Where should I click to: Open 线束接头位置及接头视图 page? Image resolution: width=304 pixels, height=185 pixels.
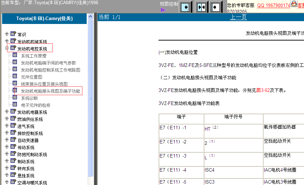[44, 84]
